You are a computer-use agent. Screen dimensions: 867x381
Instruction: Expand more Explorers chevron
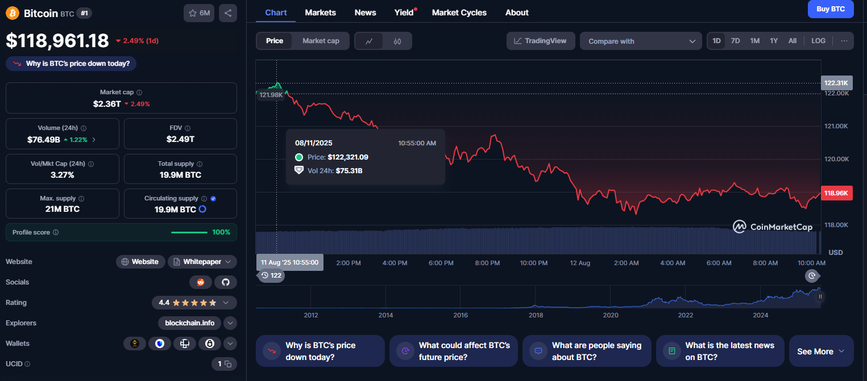[x=230, y=323]
